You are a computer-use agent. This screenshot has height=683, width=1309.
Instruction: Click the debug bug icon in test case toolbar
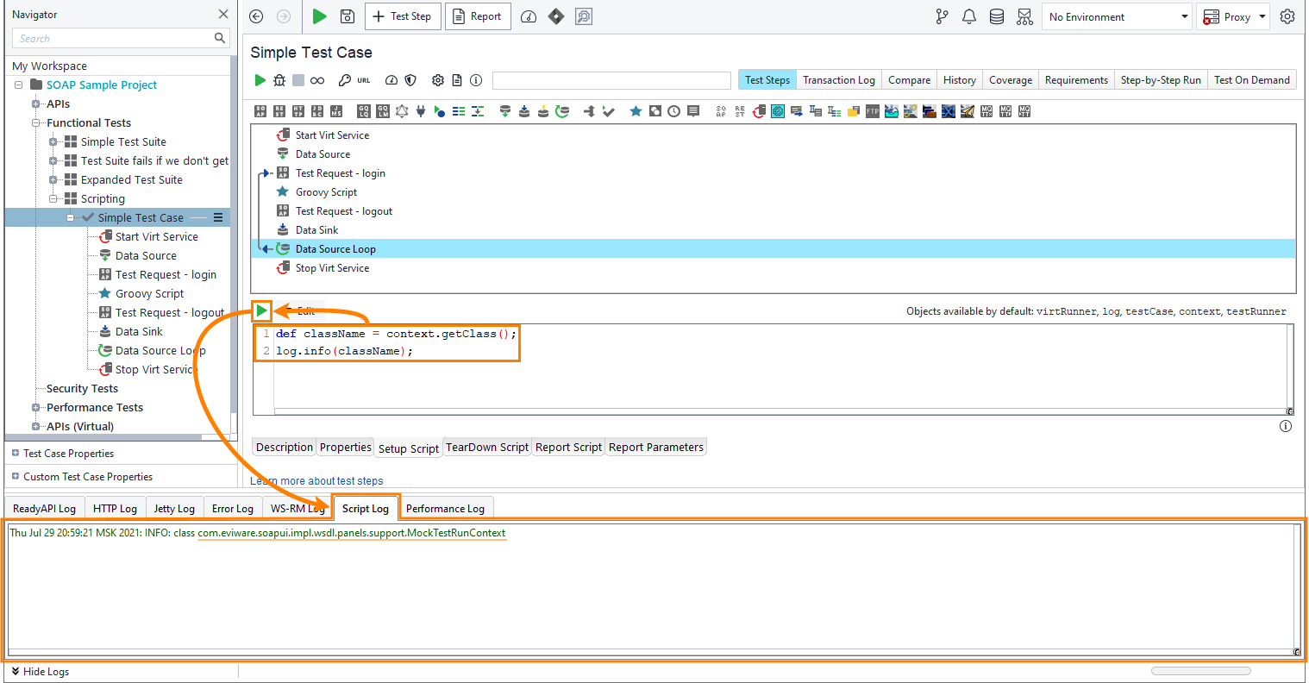(279, 80)
